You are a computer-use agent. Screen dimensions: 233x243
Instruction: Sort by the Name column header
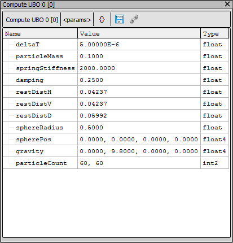tap(40, 33)
